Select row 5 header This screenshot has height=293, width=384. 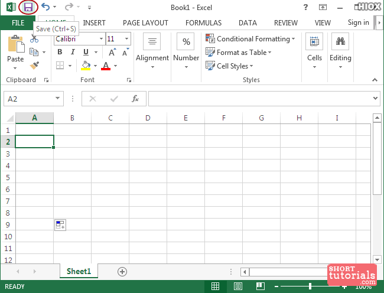click(8, 177)
